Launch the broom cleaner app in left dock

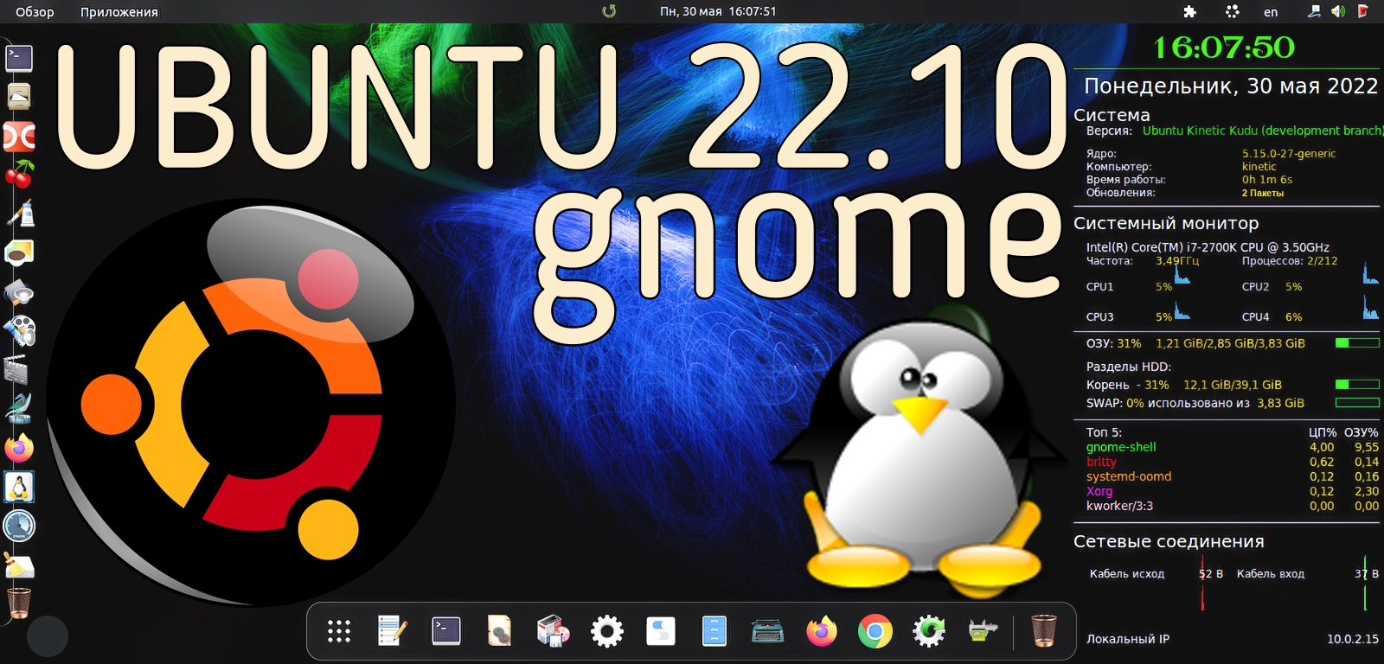[x=19, y=565]
